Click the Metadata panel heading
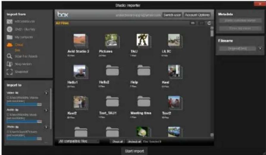Viewport: 266px width, 155px height. coord(226,14)
